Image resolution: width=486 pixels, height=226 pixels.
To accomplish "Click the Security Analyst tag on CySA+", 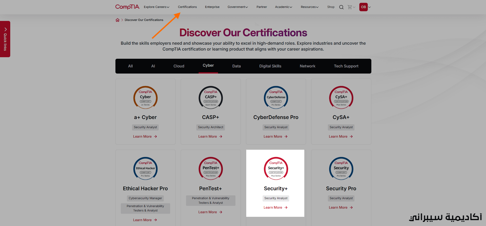I will point(341,127).
